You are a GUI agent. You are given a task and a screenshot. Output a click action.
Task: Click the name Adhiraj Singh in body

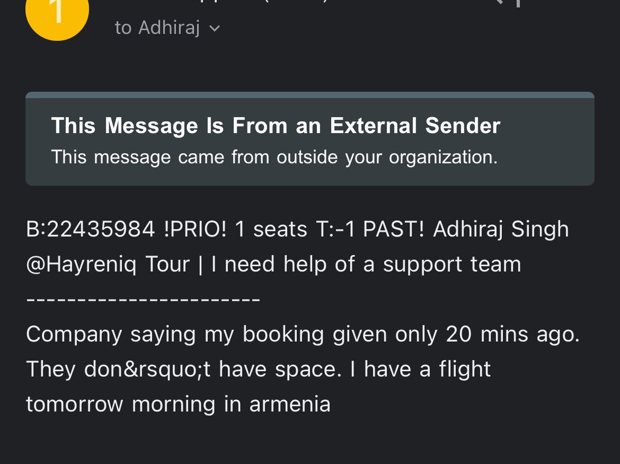click(501, 229)
